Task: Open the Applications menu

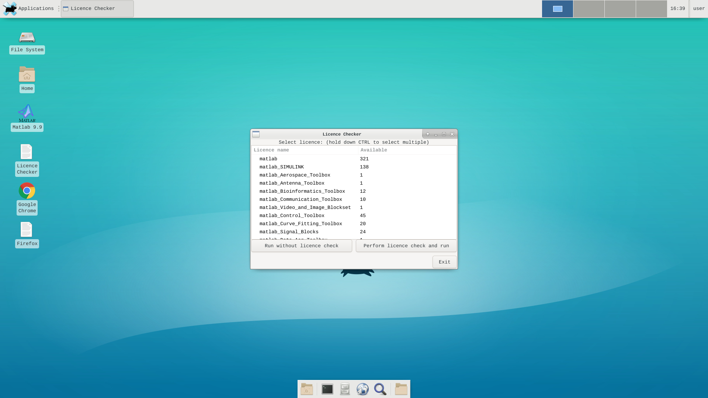Action: point(29,8)
